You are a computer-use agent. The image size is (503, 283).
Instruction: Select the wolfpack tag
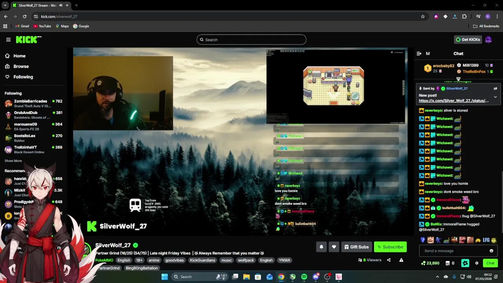(x=246, y=260)
